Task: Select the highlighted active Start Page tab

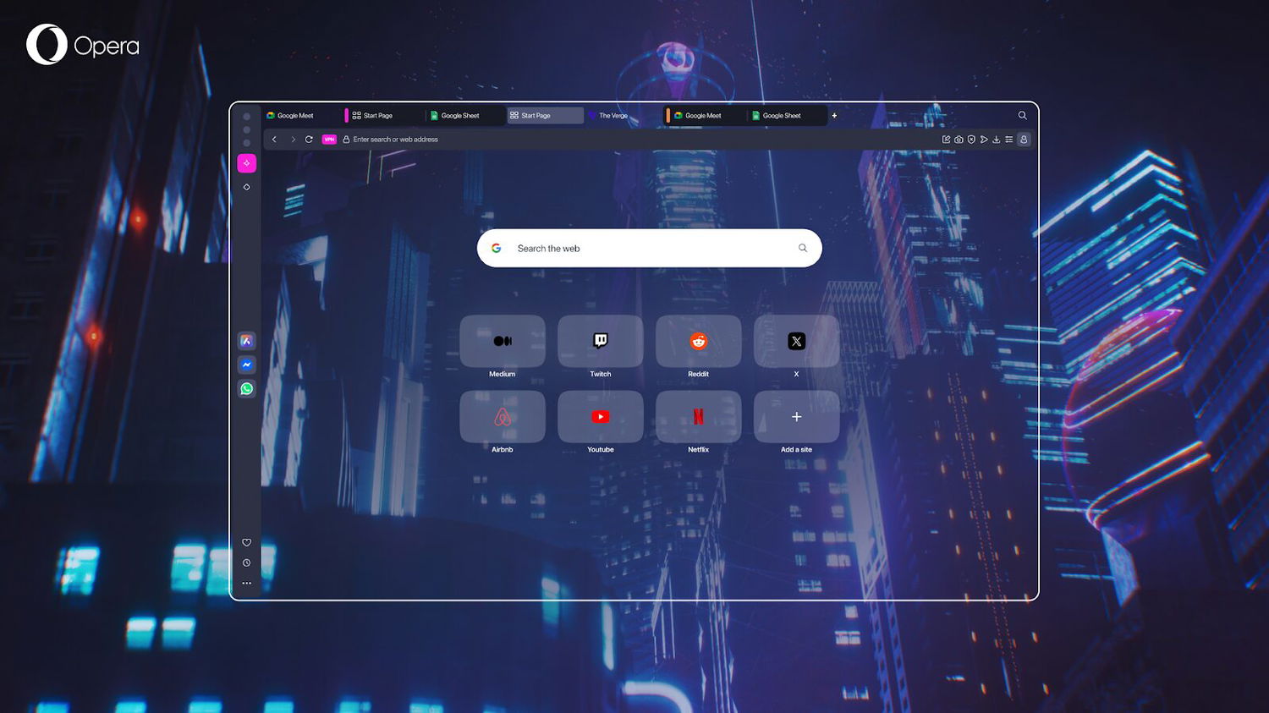Action: (546, 116)
